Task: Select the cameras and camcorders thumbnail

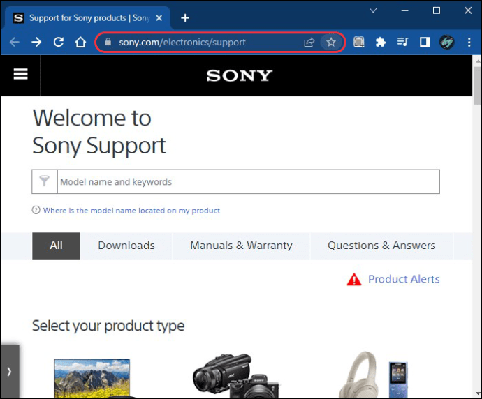Action: coord(236,376)
